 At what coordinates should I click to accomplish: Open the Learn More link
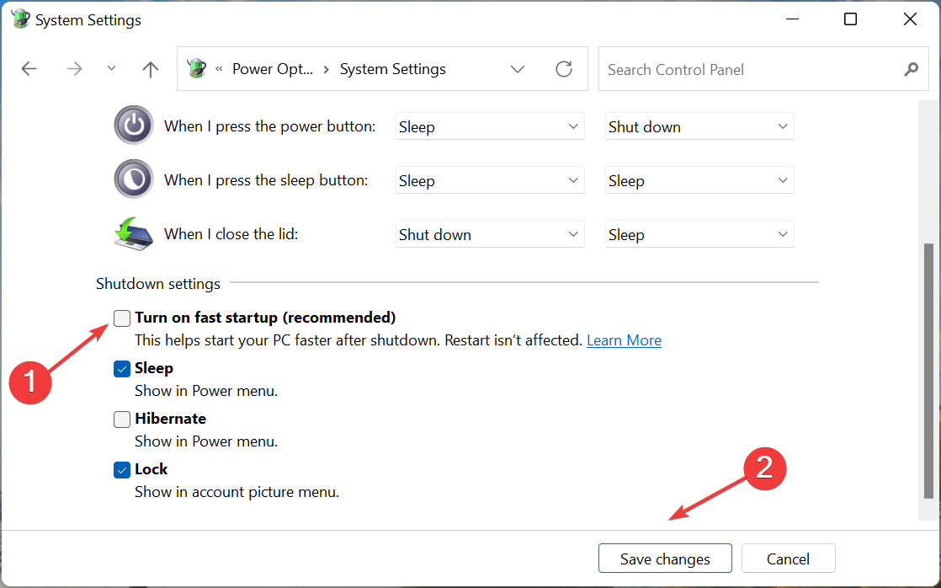(x=624, y=340)
